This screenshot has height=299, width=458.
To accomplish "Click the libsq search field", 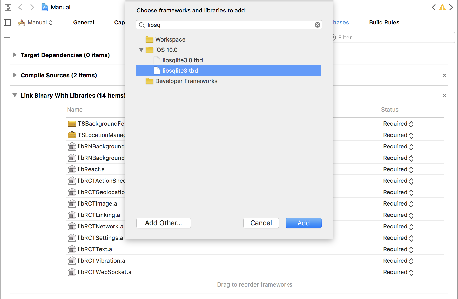I will pos(229,25).
